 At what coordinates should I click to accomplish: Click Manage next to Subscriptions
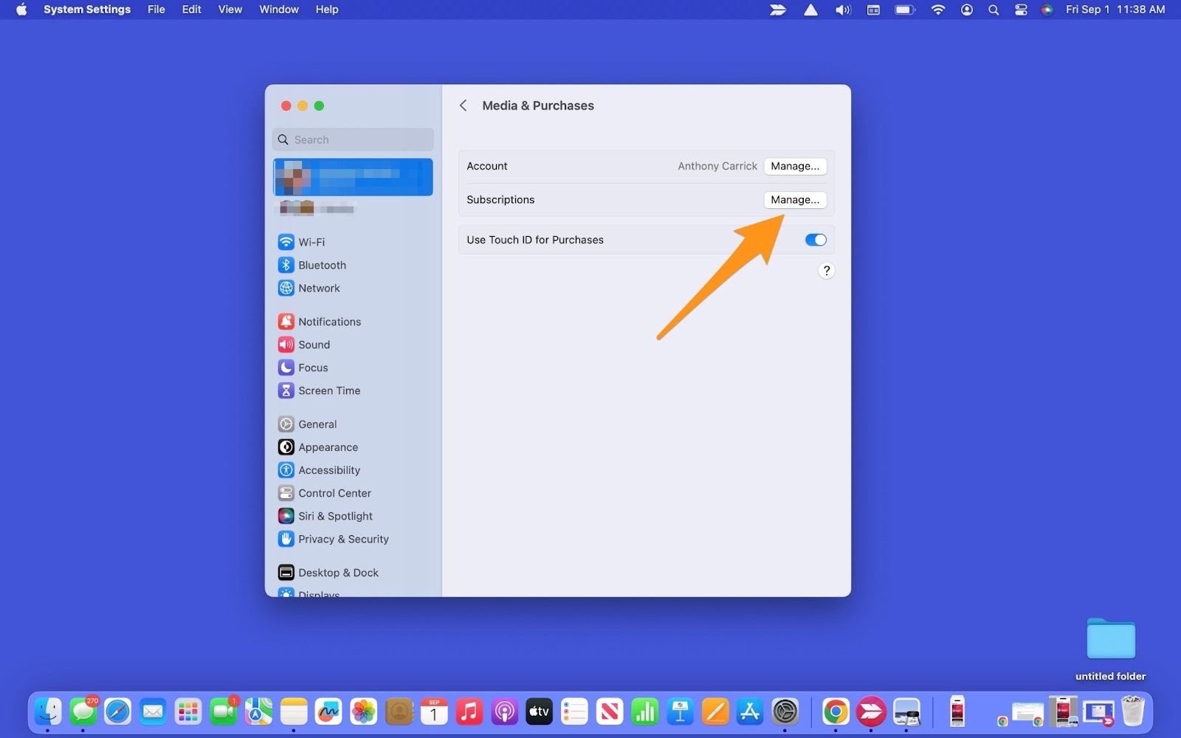794,200
